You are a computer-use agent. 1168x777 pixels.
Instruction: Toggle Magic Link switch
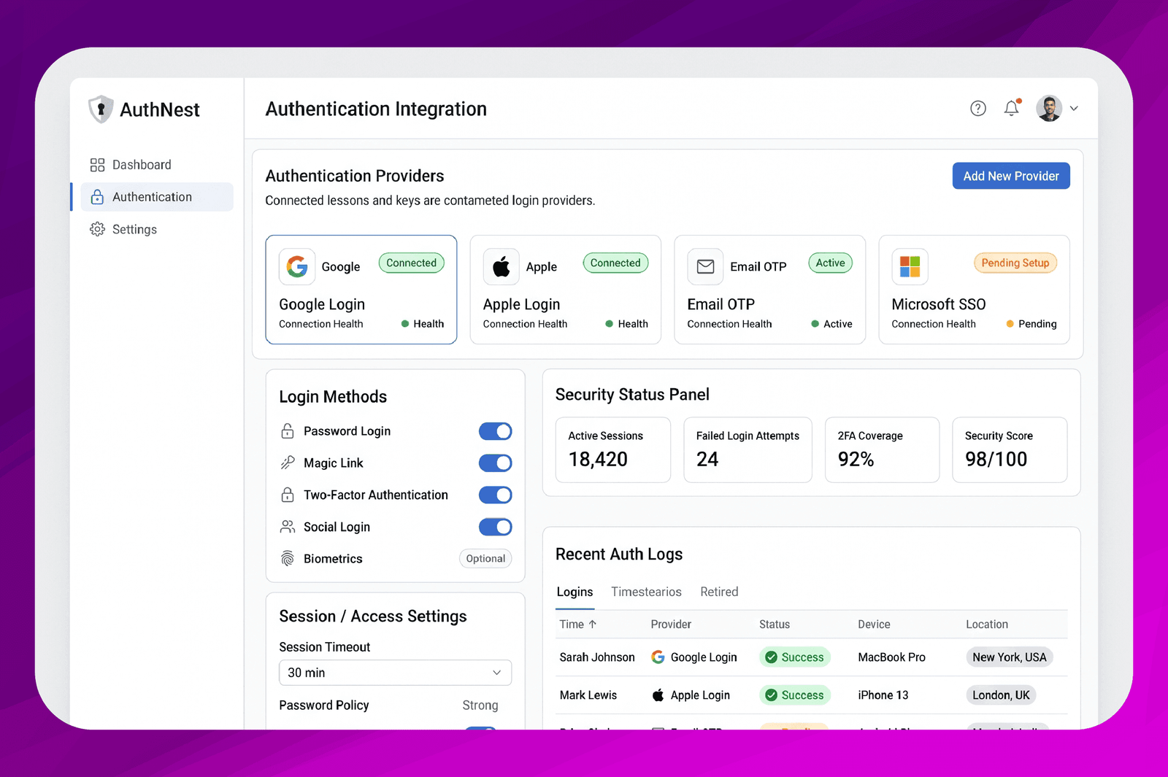click(495, 463)
